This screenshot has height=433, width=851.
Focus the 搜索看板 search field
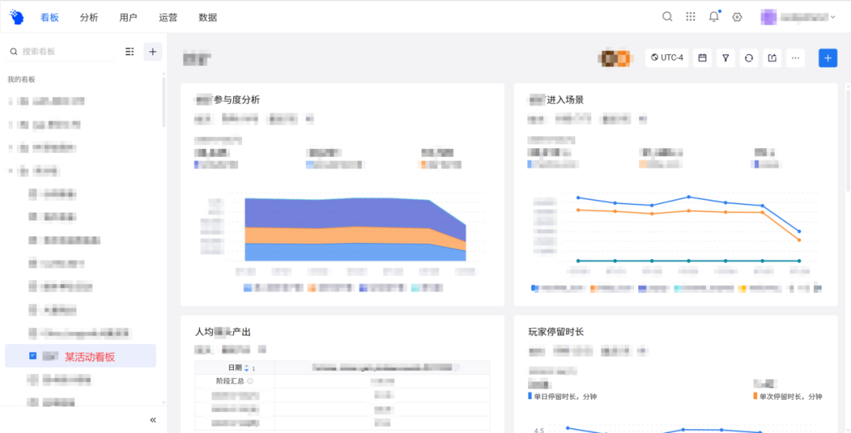coord(61,51)
